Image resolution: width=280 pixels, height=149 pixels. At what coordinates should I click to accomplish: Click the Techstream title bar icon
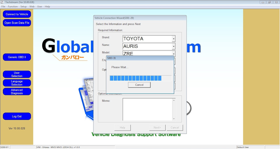click(x=2, y=2)
